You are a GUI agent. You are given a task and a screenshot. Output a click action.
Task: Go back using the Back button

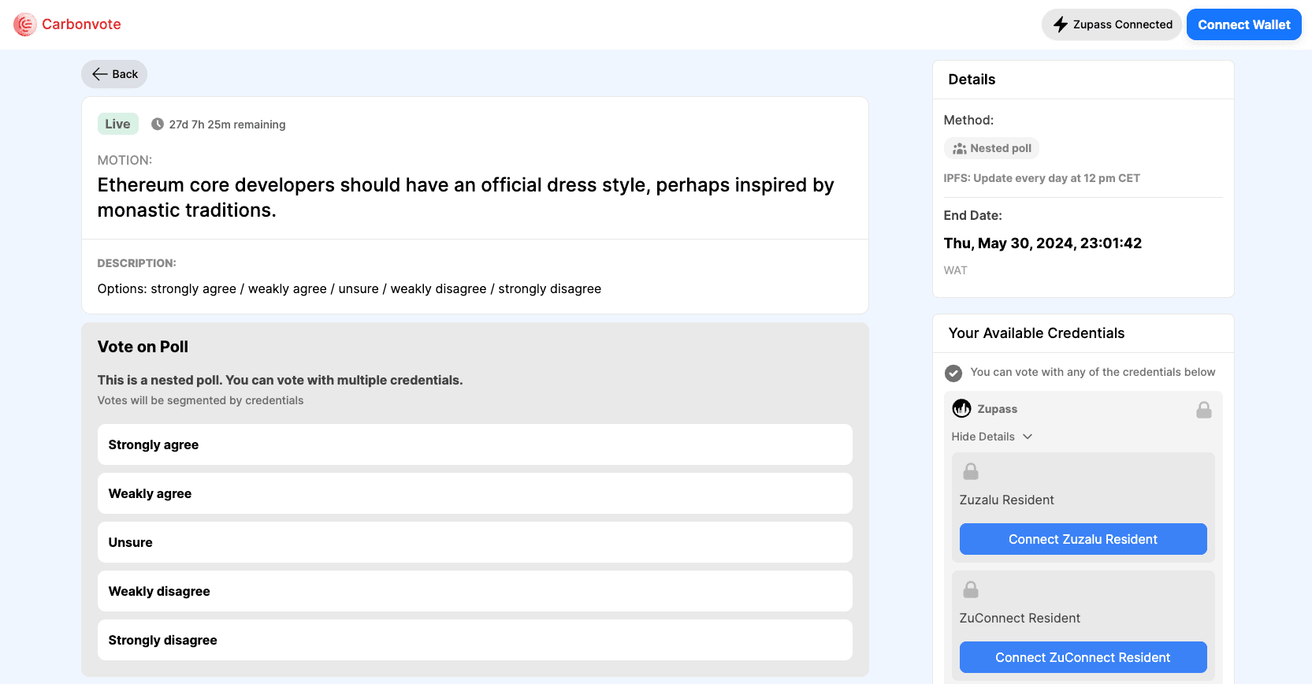pos(114,74)
